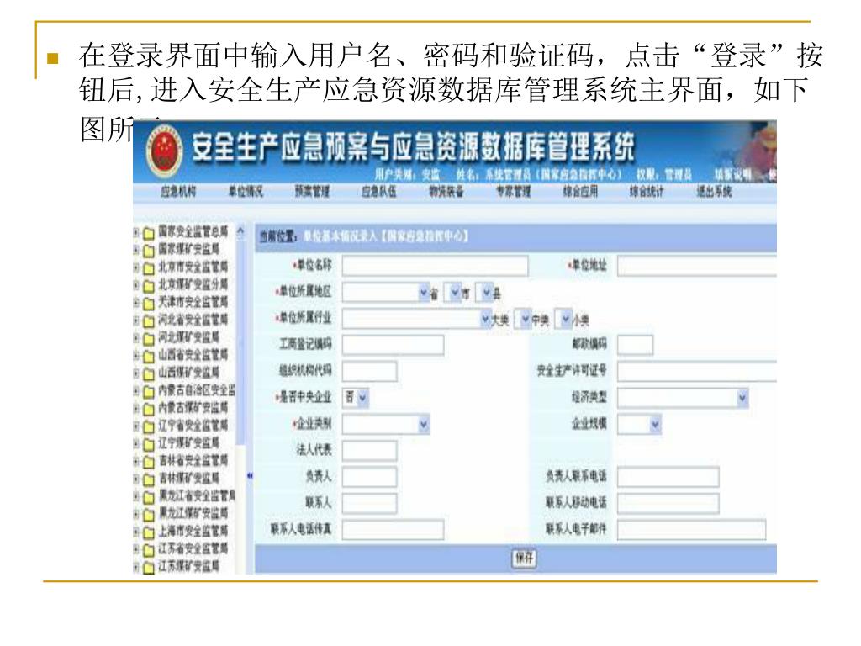Screen dimensions: 861x646
Task: Click the folder icon of 辽宁省安全监管局
Action: pyautogui.click(x=148, y=426)
